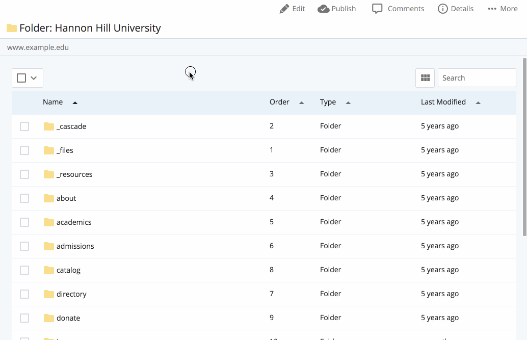Open the select-all dropdown chevron

click(x=34, y=78)
